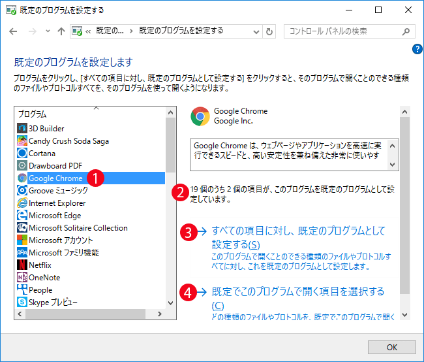This screenshot has height=362, width=424.
Task: Select Microsoft ファミリ機能 entry
Action: coord(91,252)
